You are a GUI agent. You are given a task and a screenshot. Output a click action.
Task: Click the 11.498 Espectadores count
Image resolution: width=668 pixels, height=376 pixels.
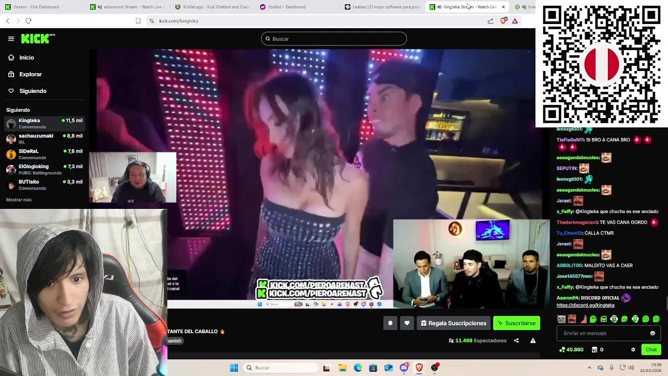click(478, 340)
